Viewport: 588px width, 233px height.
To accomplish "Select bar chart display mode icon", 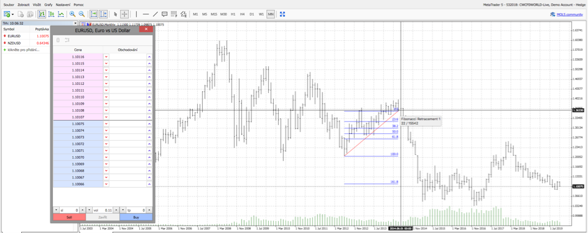I will [x=42, y=14].
